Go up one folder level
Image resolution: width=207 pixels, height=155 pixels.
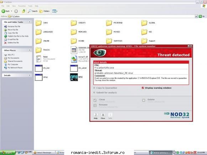(x=24, y=11)
